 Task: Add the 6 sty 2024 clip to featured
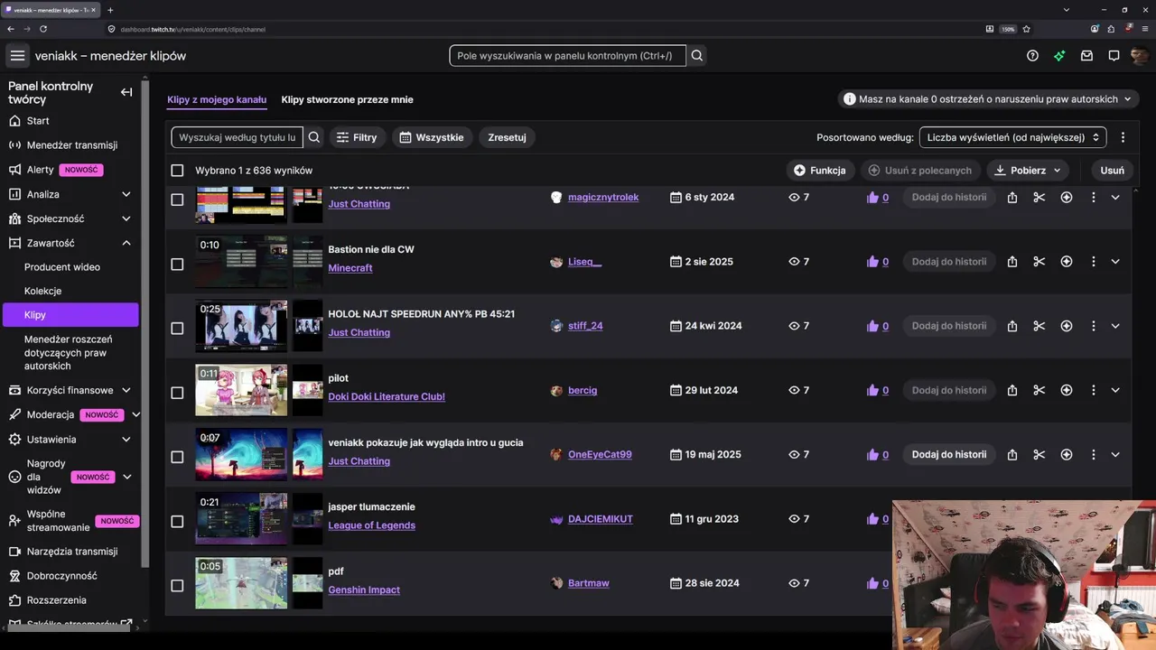click(x=1067, y=197)
